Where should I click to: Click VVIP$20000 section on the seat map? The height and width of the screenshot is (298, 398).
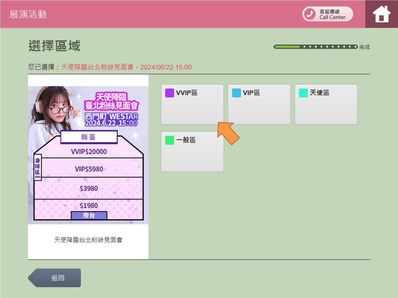click(89, 151)
